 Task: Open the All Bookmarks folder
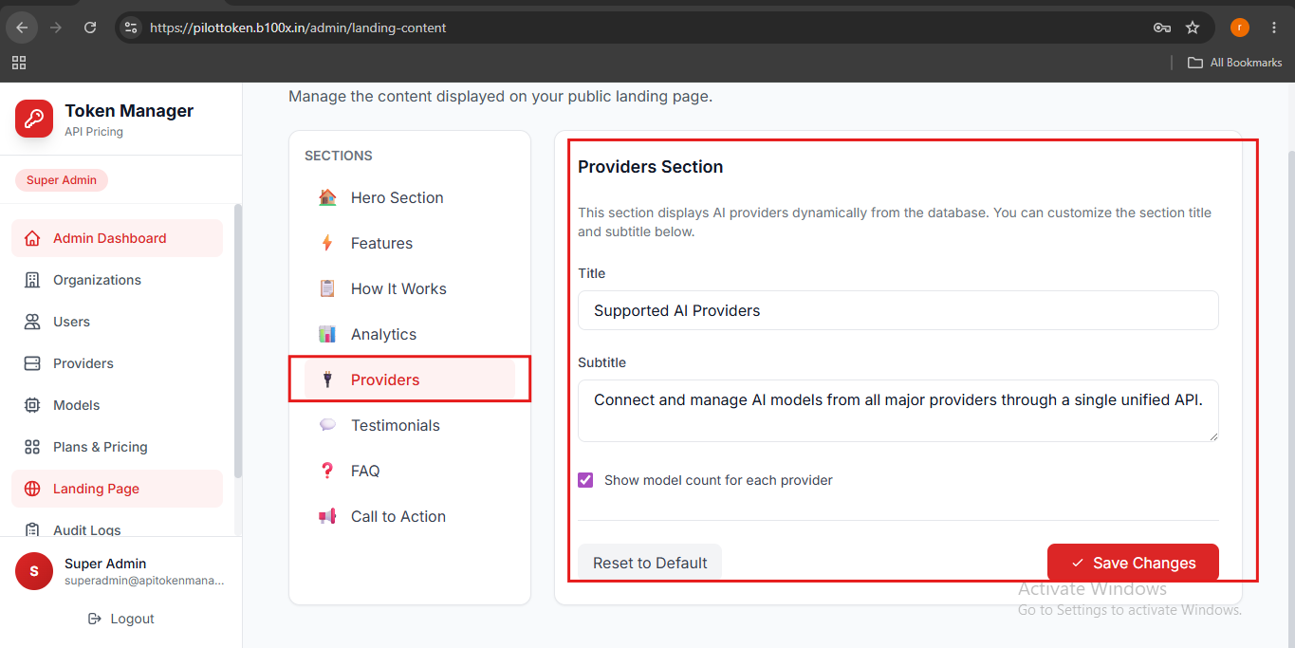tap(1235, 63)
